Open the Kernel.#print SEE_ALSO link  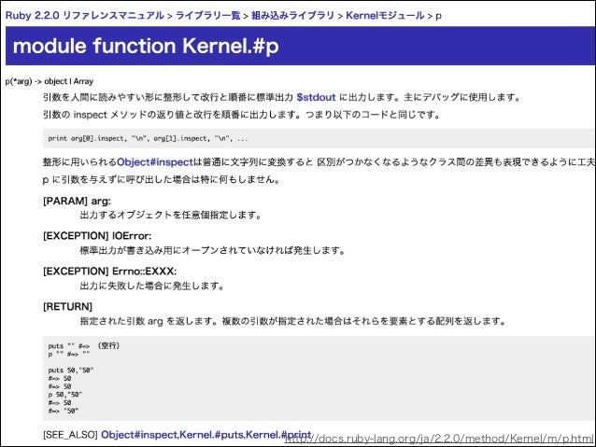coord(278,435)
